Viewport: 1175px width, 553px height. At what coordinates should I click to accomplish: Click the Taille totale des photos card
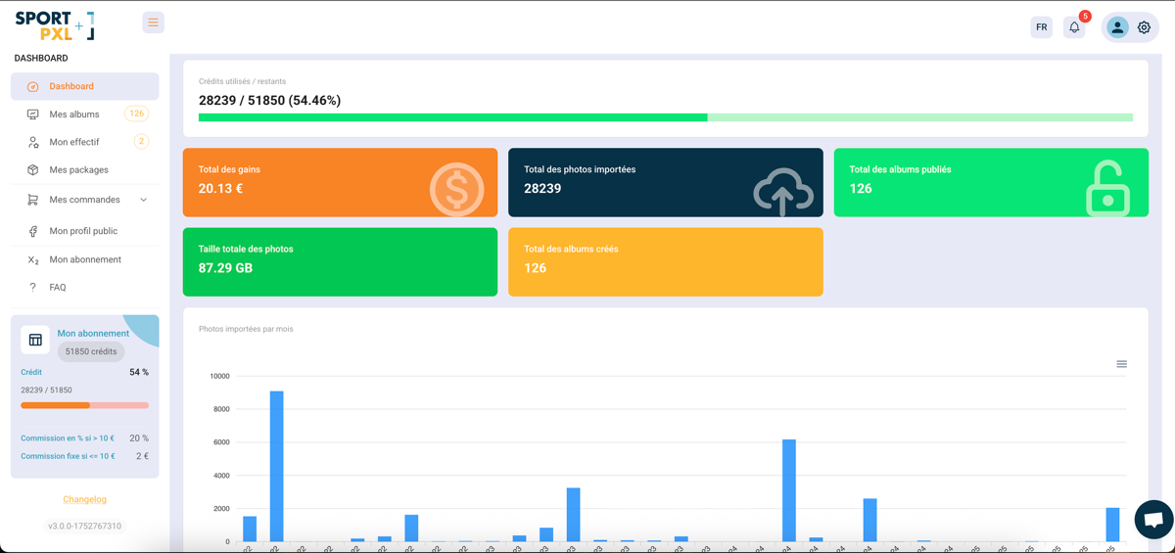tap(340, 261)
